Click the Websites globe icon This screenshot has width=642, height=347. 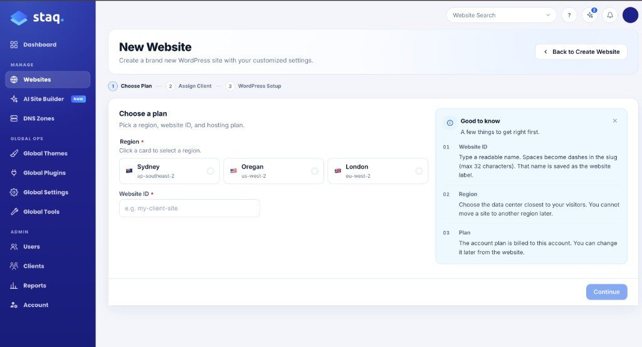14,80
